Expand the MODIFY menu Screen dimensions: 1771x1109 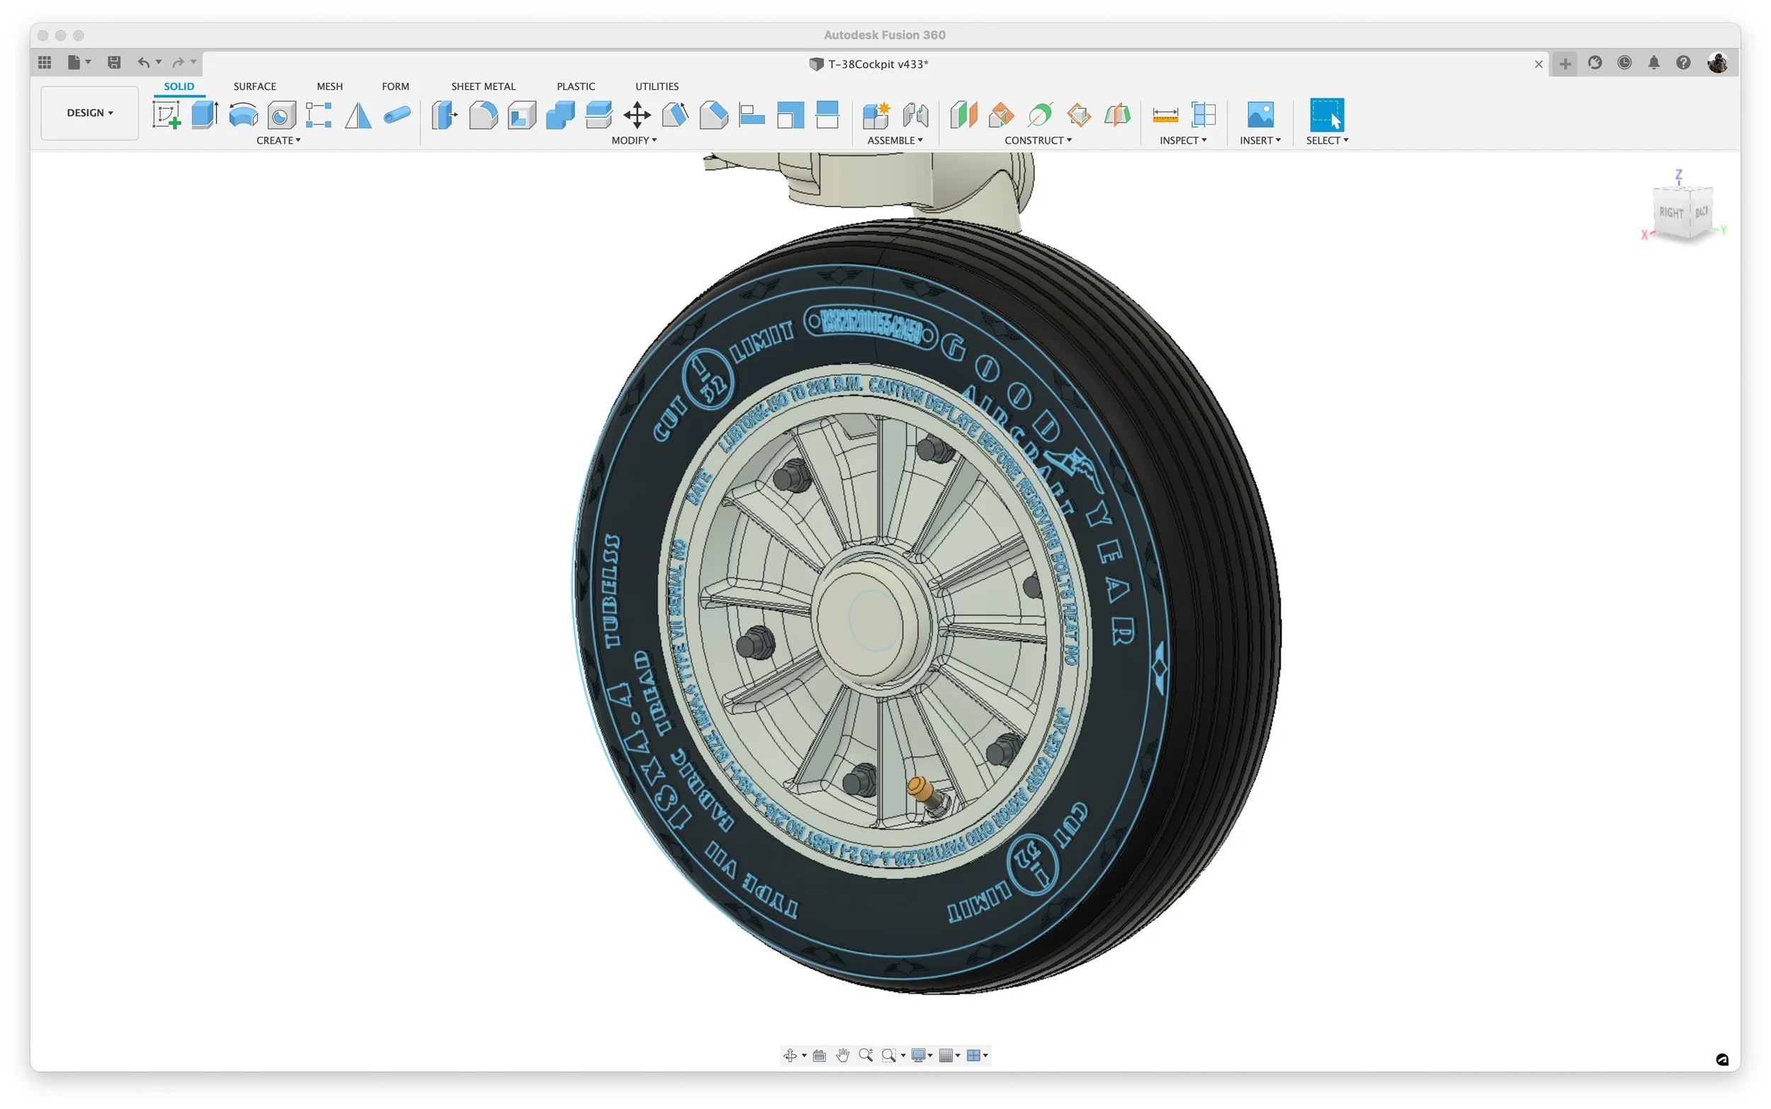[x=634, y=140]
